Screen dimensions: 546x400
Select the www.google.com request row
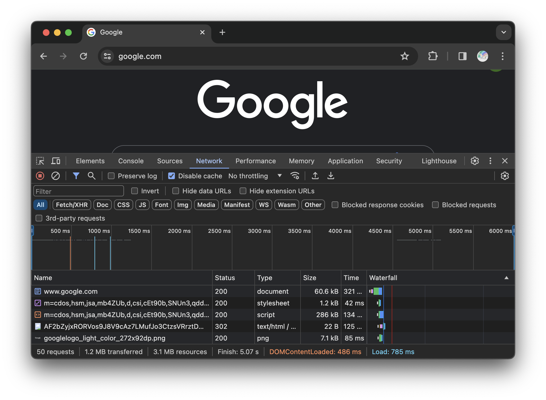(273, 291)
